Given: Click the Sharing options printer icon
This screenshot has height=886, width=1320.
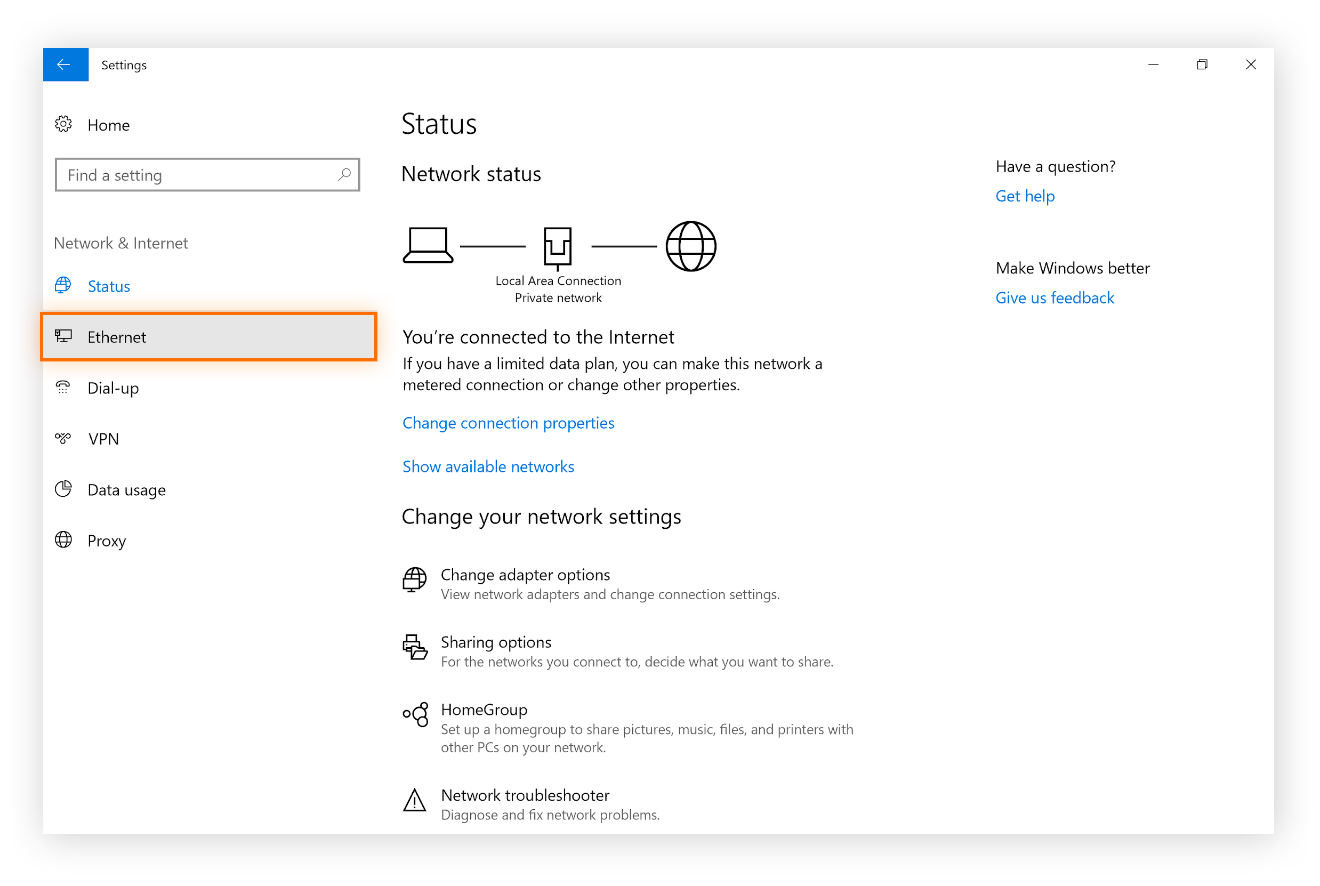Looking at the screenshot, I should (415, 648).
